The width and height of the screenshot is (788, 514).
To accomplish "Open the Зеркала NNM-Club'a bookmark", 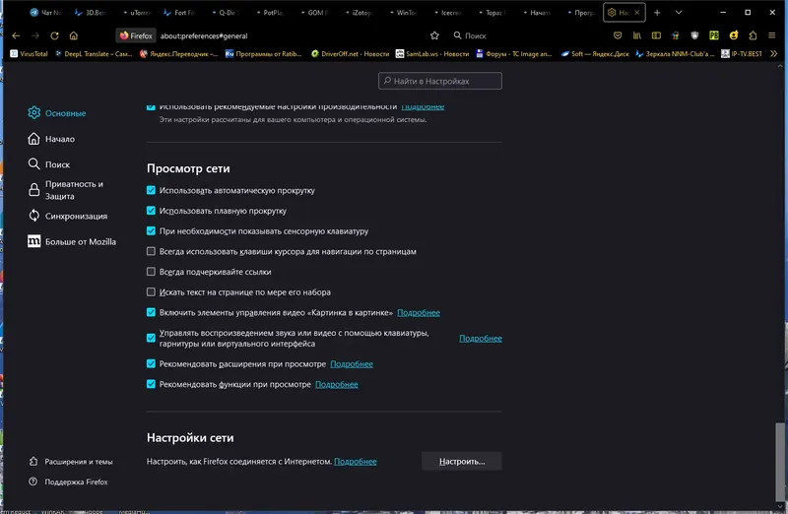I will click(675, 54).
